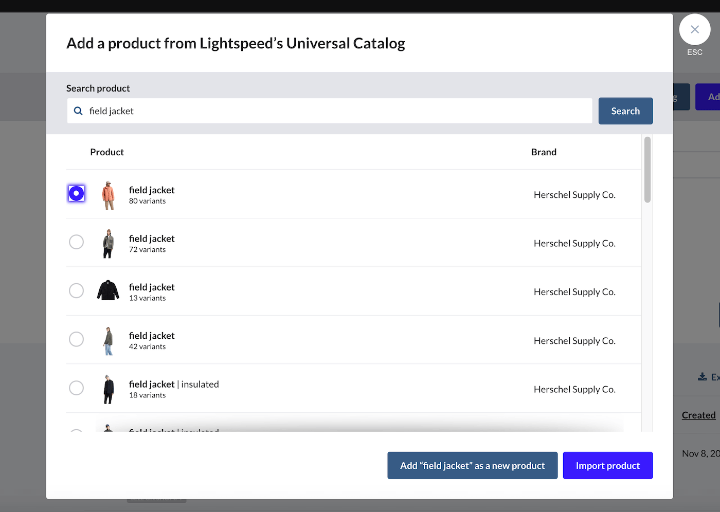The width and height of the screenshot is (720, 512).
Task: Click the Product column header
Action: 107,152
